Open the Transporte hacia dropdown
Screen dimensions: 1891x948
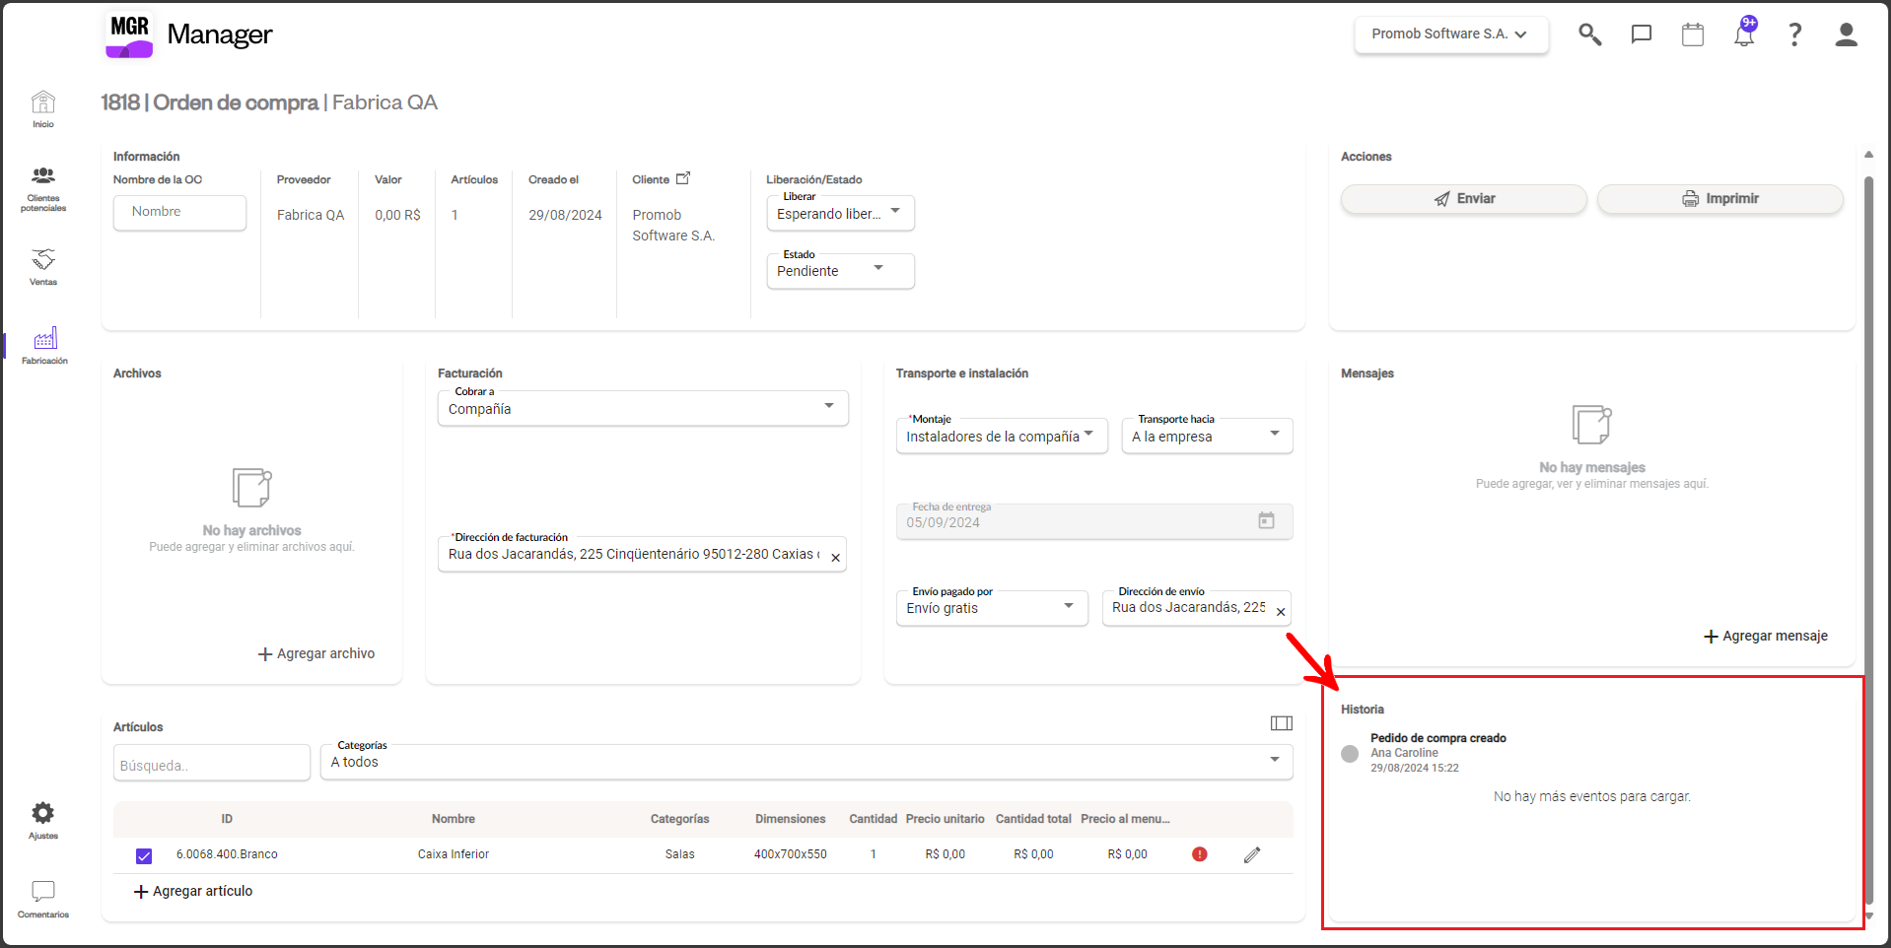click(x=1208, y=436)
